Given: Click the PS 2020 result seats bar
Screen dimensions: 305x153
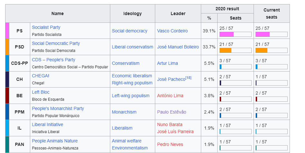Looking at the screenshot, I should [x=235, y=34].
